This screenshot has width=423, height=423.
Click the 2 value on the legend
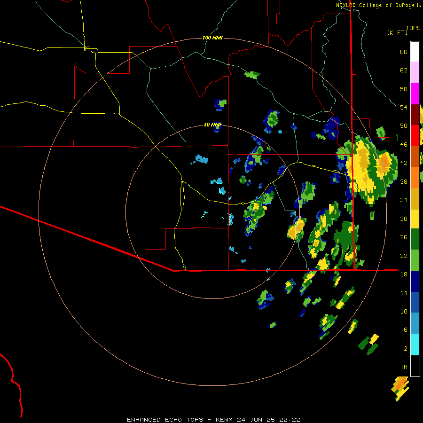(x=406, y=349)
